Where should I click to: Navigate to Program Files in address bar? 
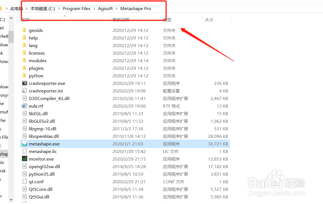[76, 8]
